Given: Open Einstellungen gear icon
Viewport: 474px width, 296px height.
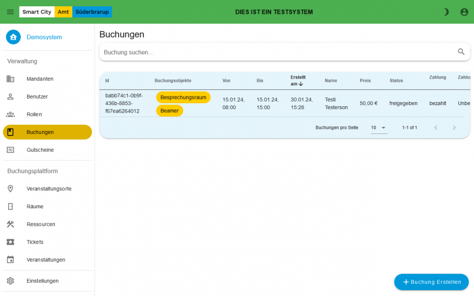Looking at the screenshot, I should tap(10, 281).
